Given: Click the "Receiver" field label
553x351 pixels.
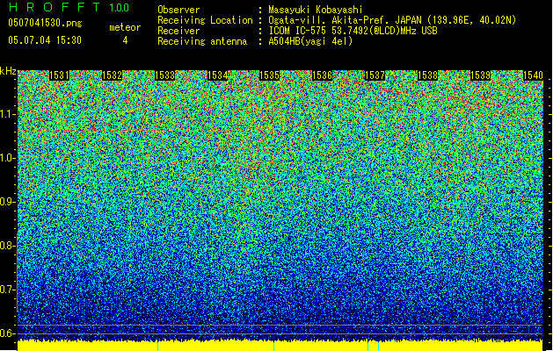Looking at the screenshot, I should (x=178, y=31).
